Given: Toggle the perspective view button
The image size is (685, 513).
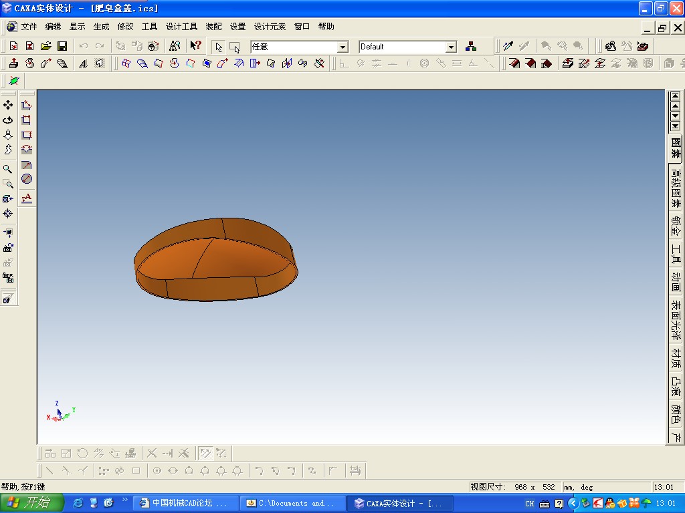Looking at the screenshot, I should pyautogui.click(x=8, y=299).
